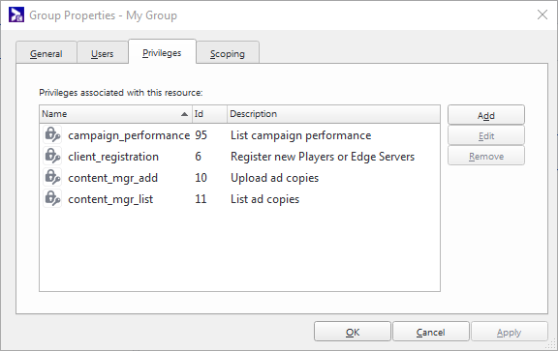The height and width of the screenshot is (351, 558).
Task: Sort privileges by Id column
Action: pyautogui.click(x=209, y=114)
